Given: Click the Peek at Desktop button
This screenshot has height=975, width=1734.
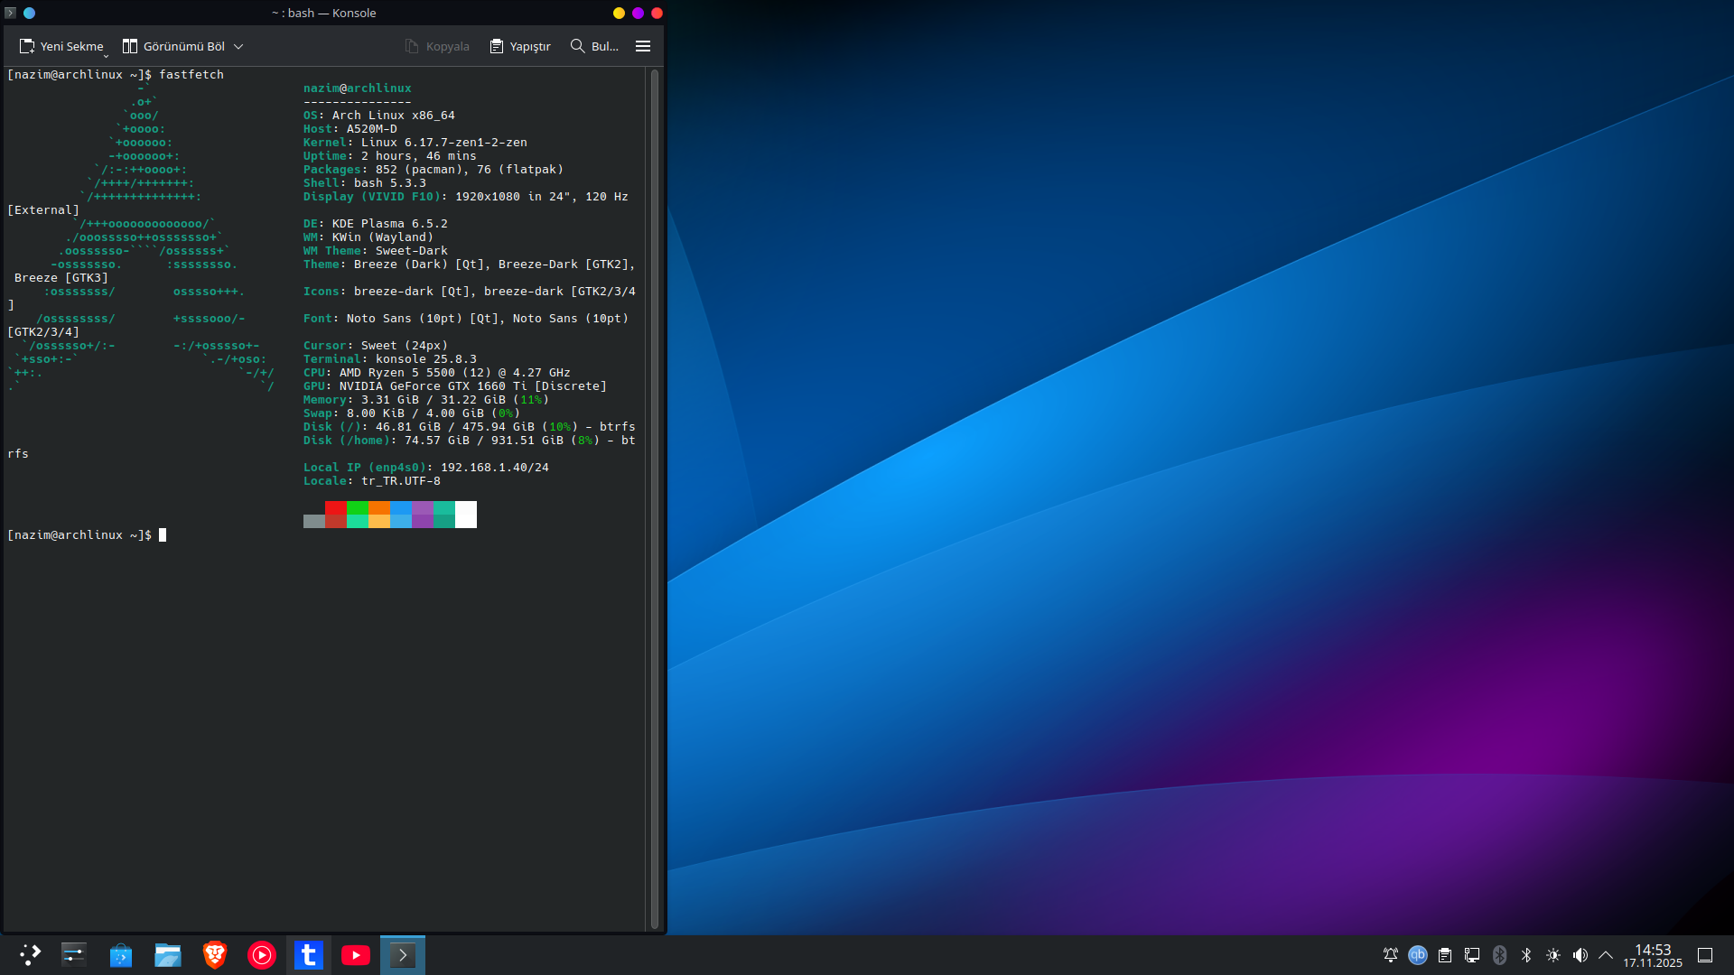Looking at the screenshot, I should [1705, 955].
